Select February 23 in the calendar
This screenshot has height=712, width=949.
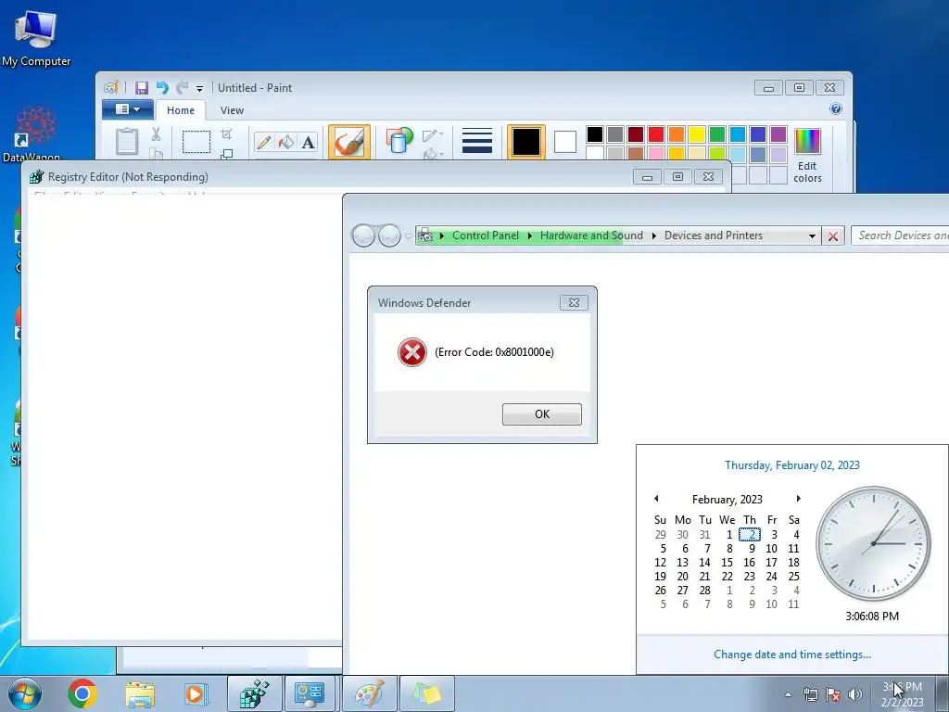(x=749, y=577)
